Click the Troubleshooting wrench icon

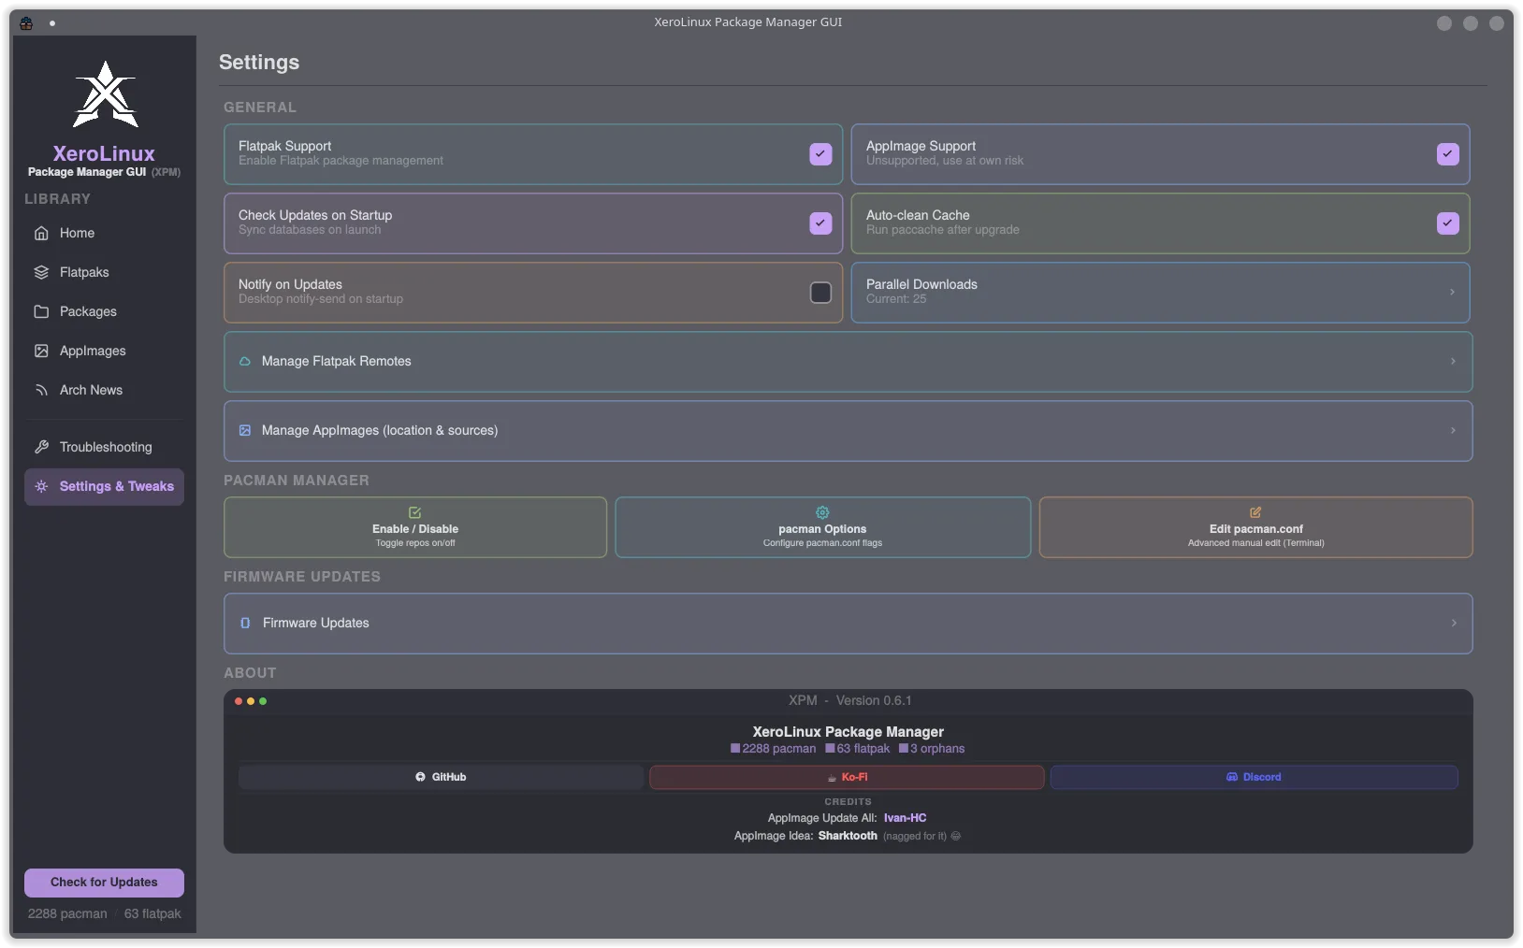(41, 447)
